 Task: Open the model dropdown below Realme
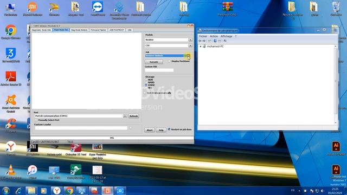[x=190, y=45]
